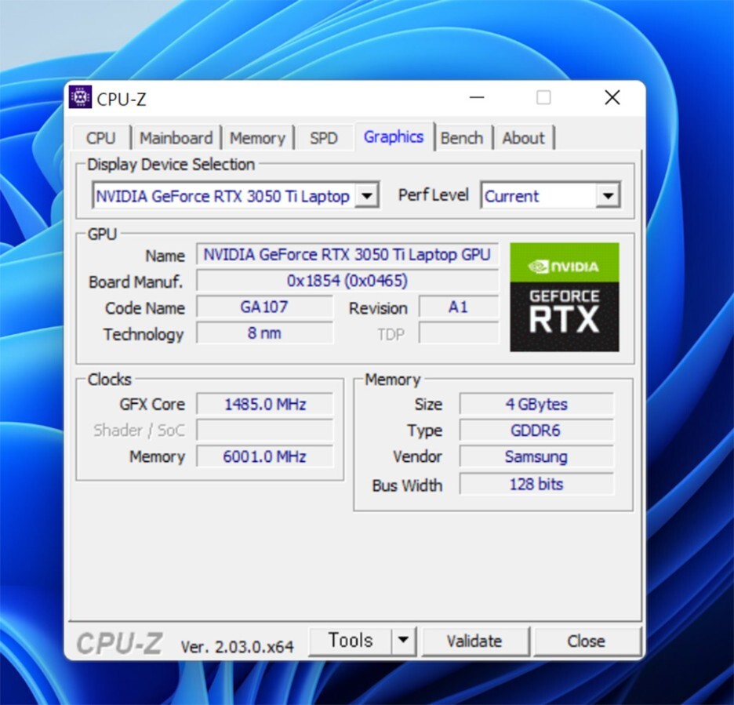The image size is (734, 705).
Task: Go to the About tab
Action: click(523, 138)
